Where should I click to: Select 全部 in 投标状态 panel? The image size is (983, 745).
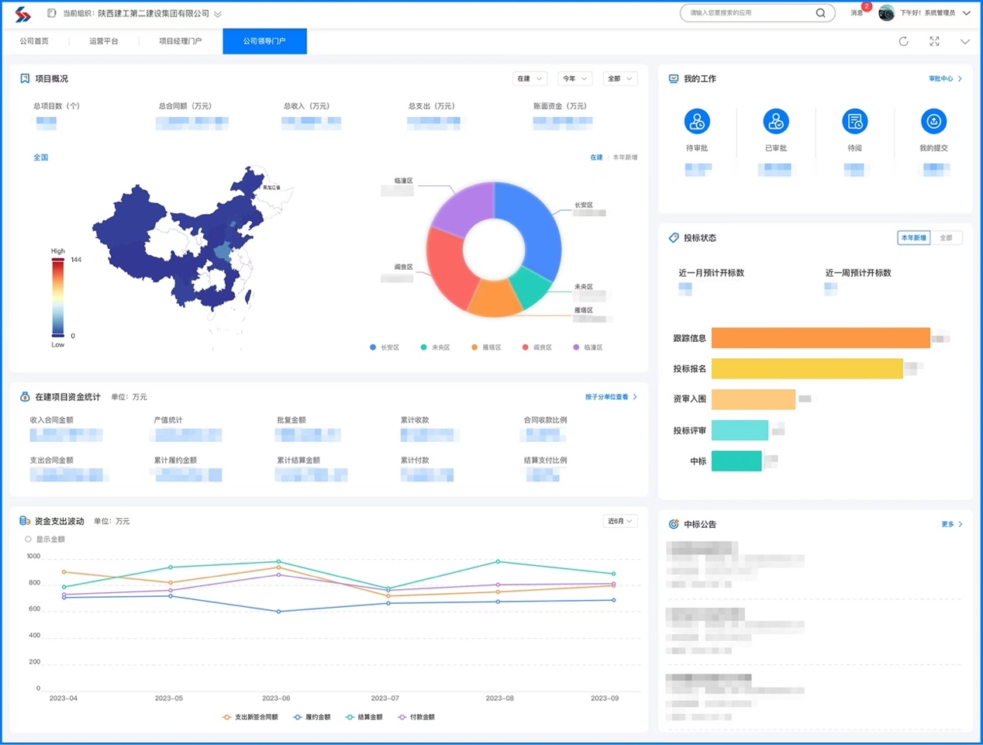(x=946, y=238)
